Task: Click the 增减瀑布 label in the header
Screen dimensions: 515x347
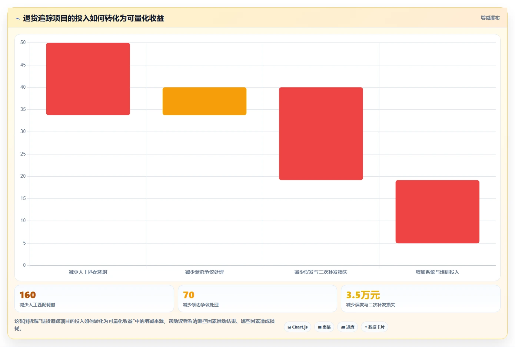Action: pos(490,18)
